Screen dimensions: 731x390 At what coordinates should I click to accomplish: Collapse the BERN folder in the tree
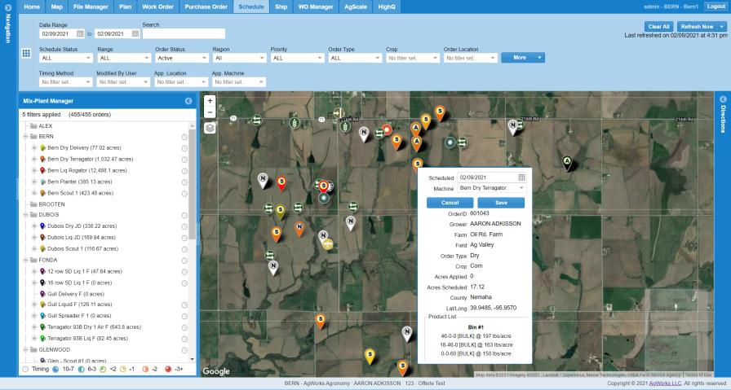tap(25, 136)
